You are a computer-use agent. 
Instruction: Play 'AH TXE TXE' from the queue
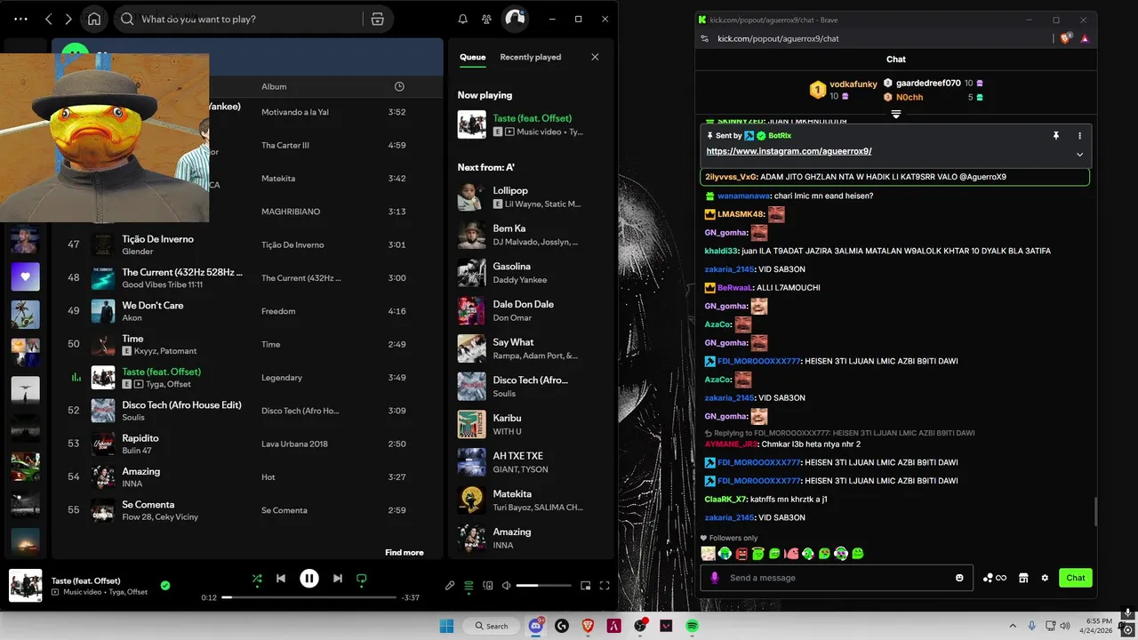(530, 462)
